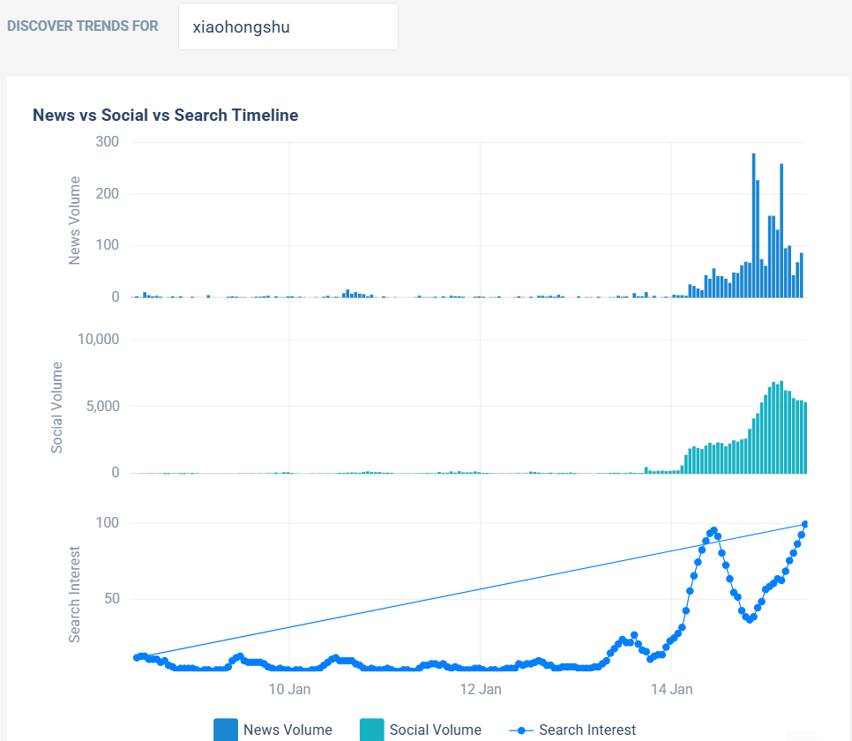The width and height of the screenshot is (852, 741).
Task: Click the Social Volume axis title
Action: click(x=57, y=408)
